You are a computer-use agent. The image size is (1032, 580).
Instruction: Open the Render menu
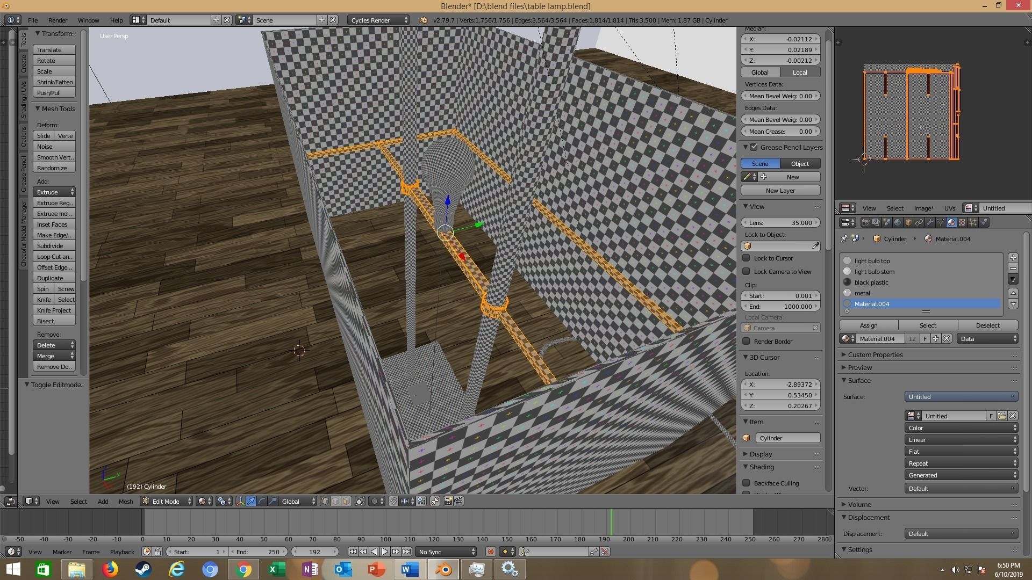(x=58, y=20)
